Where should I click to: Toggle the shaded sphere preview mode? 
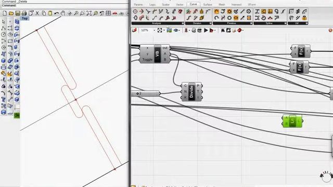(194, 30)
